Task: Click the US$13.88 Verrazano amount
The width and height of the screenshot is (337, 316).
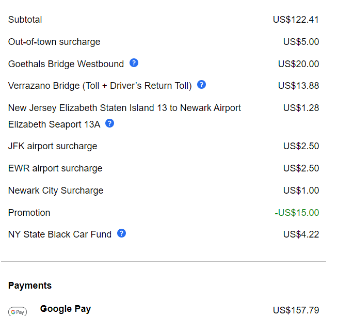Action: click(x=298, y=86)
